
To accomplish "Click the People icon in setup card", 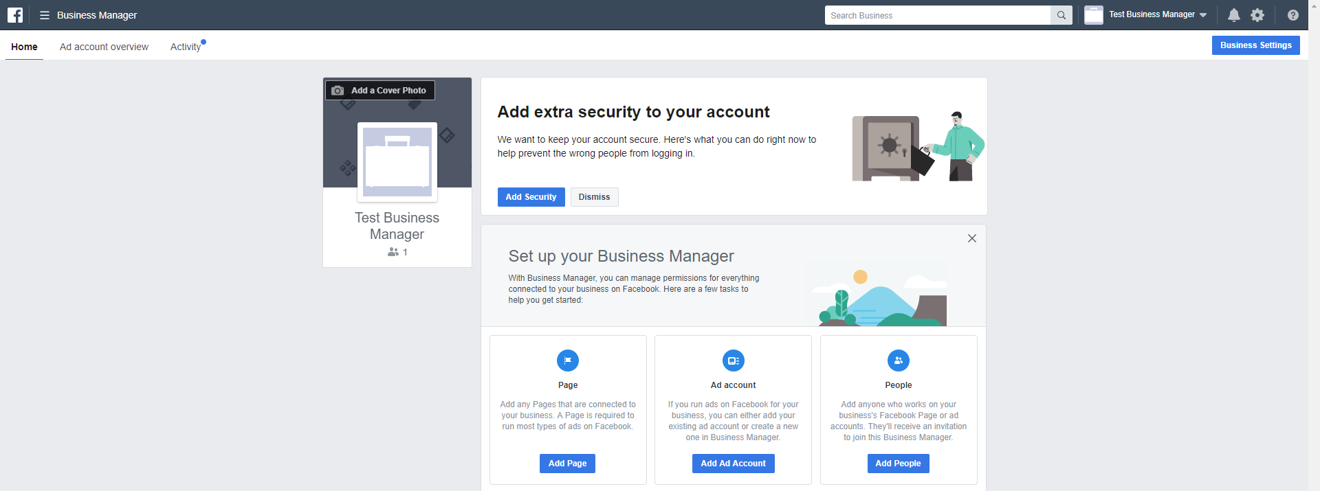I will [x=899, y=361].
